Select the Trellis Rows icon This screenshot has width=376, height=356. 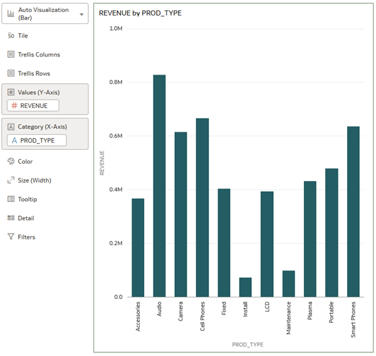[11, 73]
